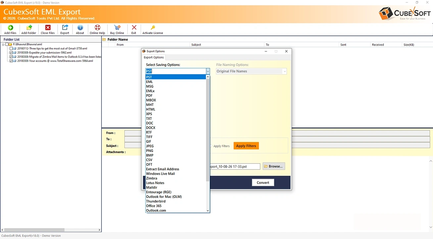
Task: Choose Outlook.com from the format list
Action: tap(176, 211)
